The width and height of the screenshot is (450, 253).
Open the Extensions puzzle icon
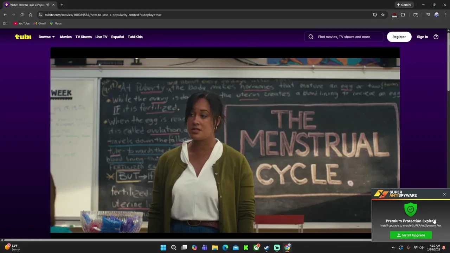403,15
